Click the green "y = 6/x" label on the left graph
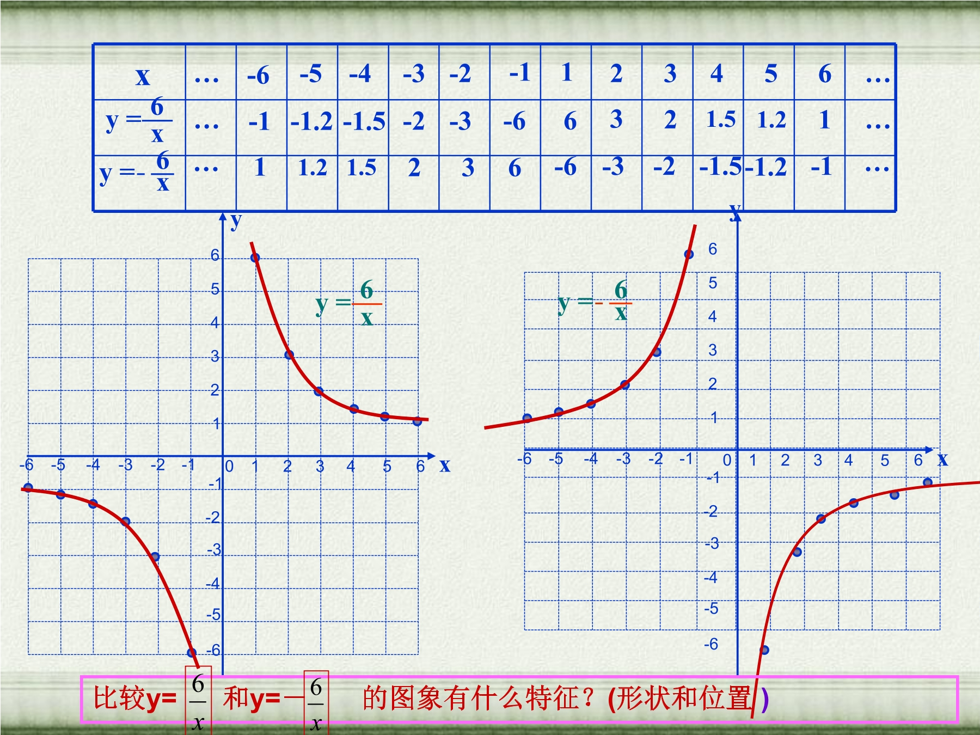Viewport: 980px width, 735px height. tap(348, 303)
